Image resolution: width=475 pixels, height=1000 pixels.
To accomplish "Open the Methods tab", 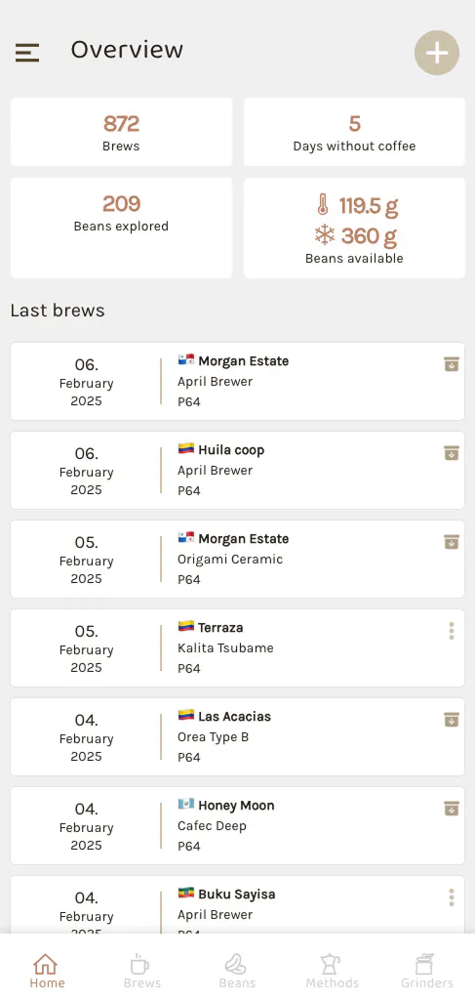I will pos(332,971).
